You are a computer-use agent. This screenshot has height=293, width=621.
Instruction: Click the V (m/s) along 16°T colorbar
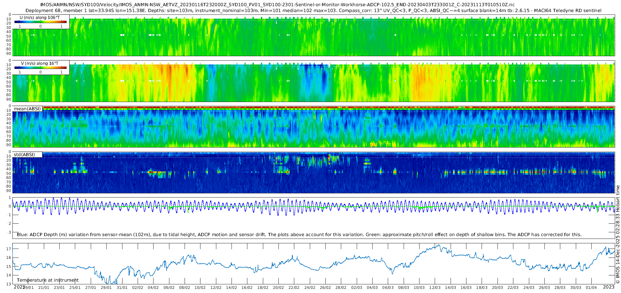pos(40,68)
